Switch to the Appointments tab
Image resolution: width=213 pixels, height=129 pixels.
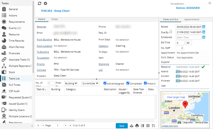192,19
